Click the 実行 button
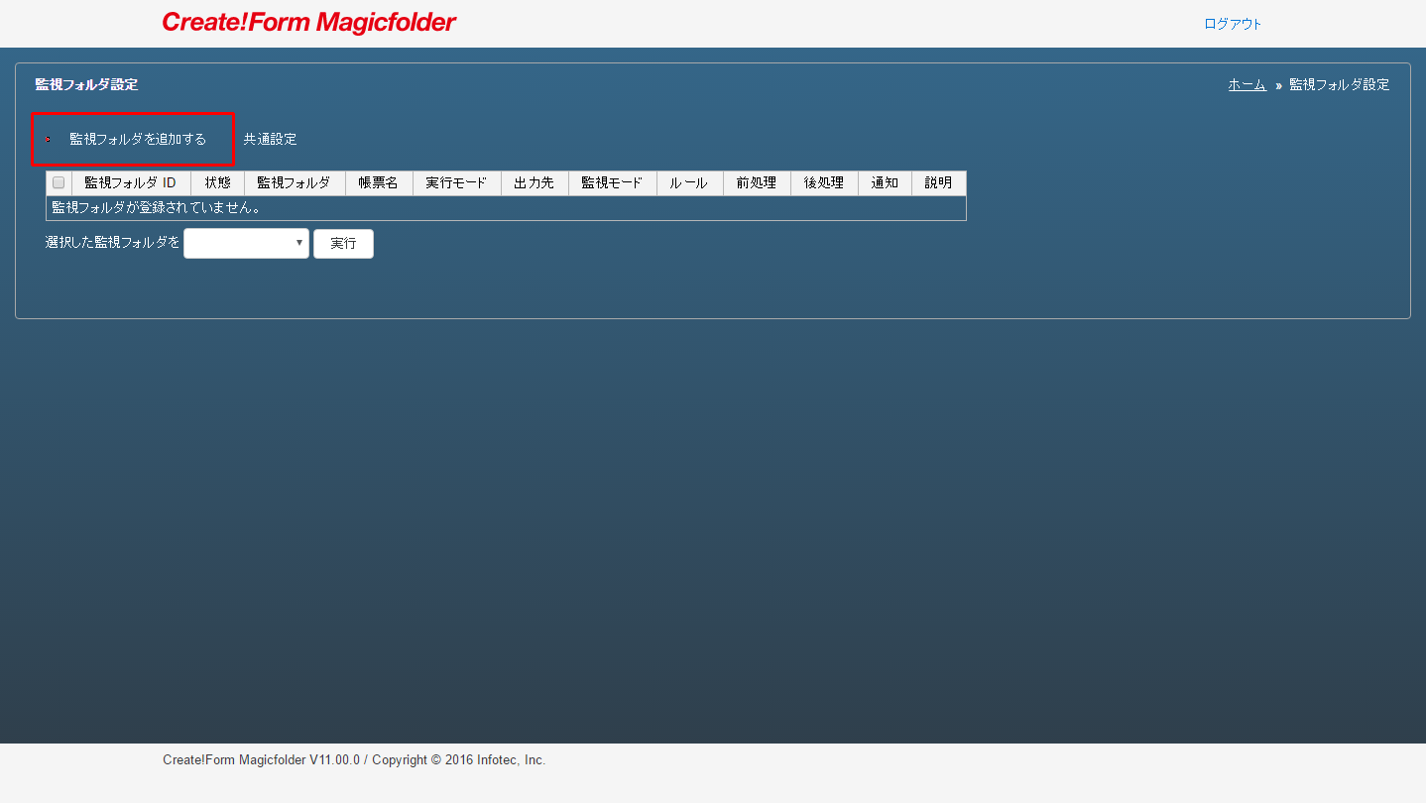 point(343,243)
